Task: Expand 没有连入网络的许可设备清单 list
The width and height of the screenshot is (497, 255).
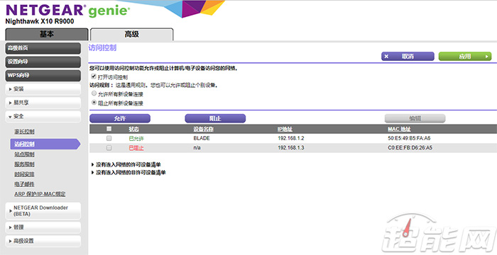Action: click(x=126, y=164)
